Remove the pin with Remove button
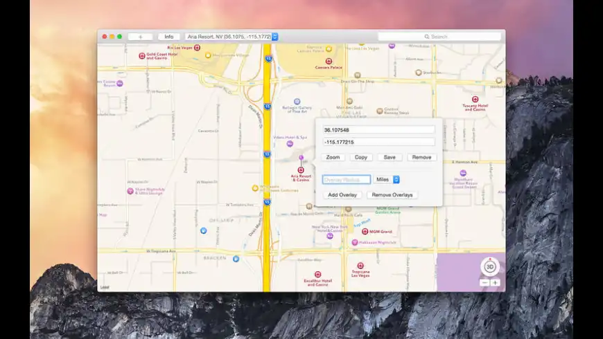 [422, 158]
